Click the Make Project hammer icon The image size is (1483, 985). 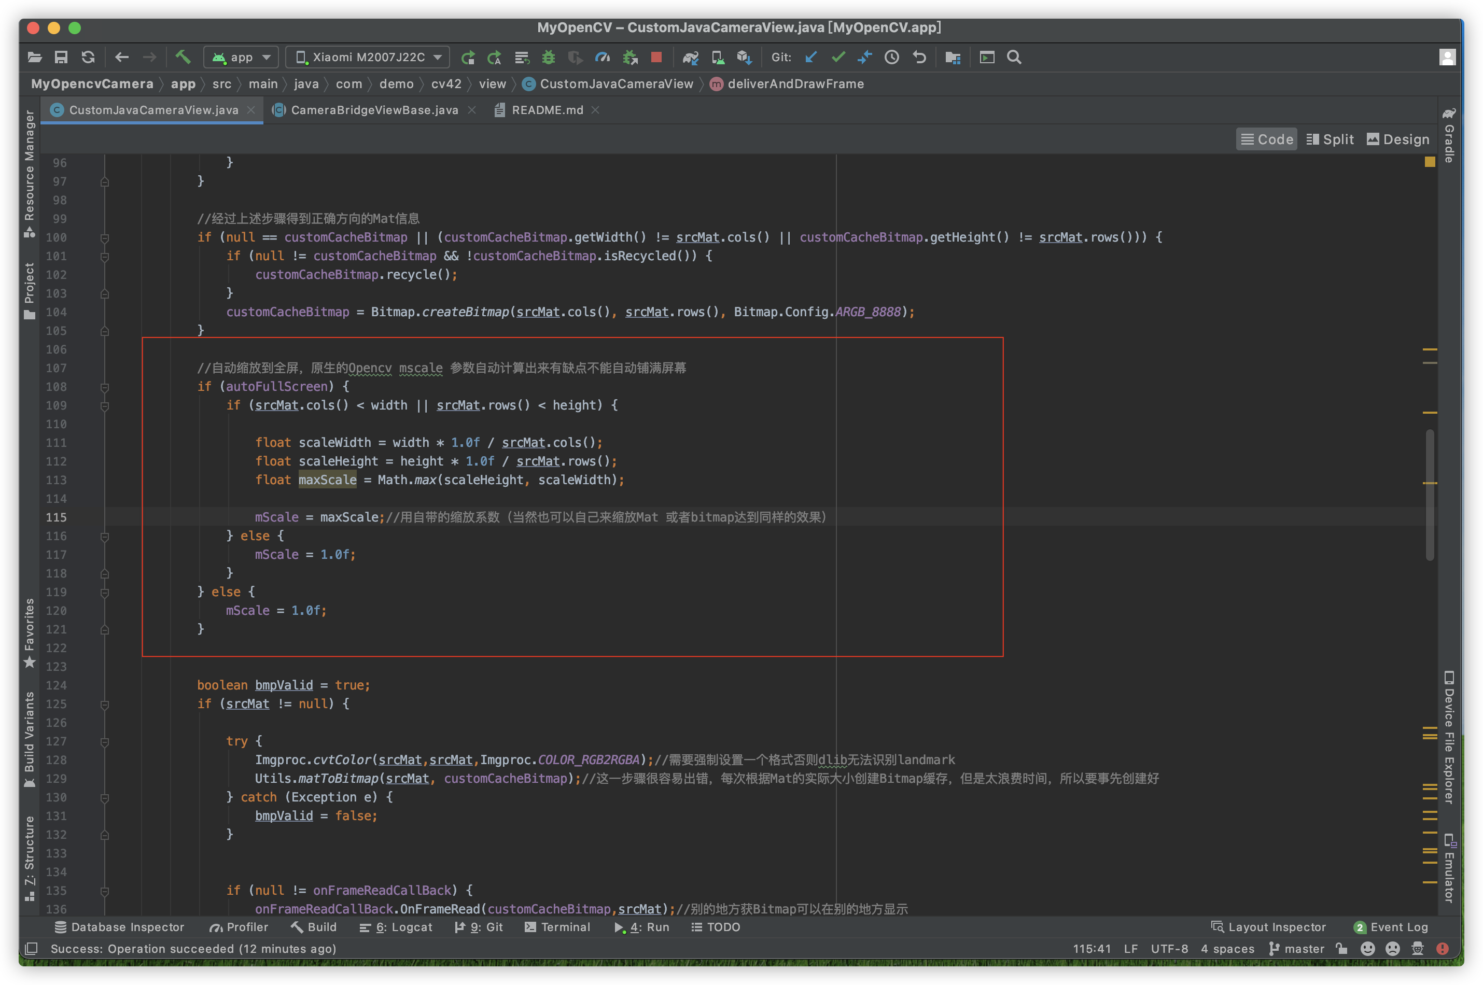pyautogui.click(x=183, y=57)
